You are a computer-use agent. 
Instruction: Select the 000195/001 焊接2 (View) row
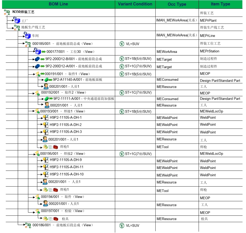124,154
